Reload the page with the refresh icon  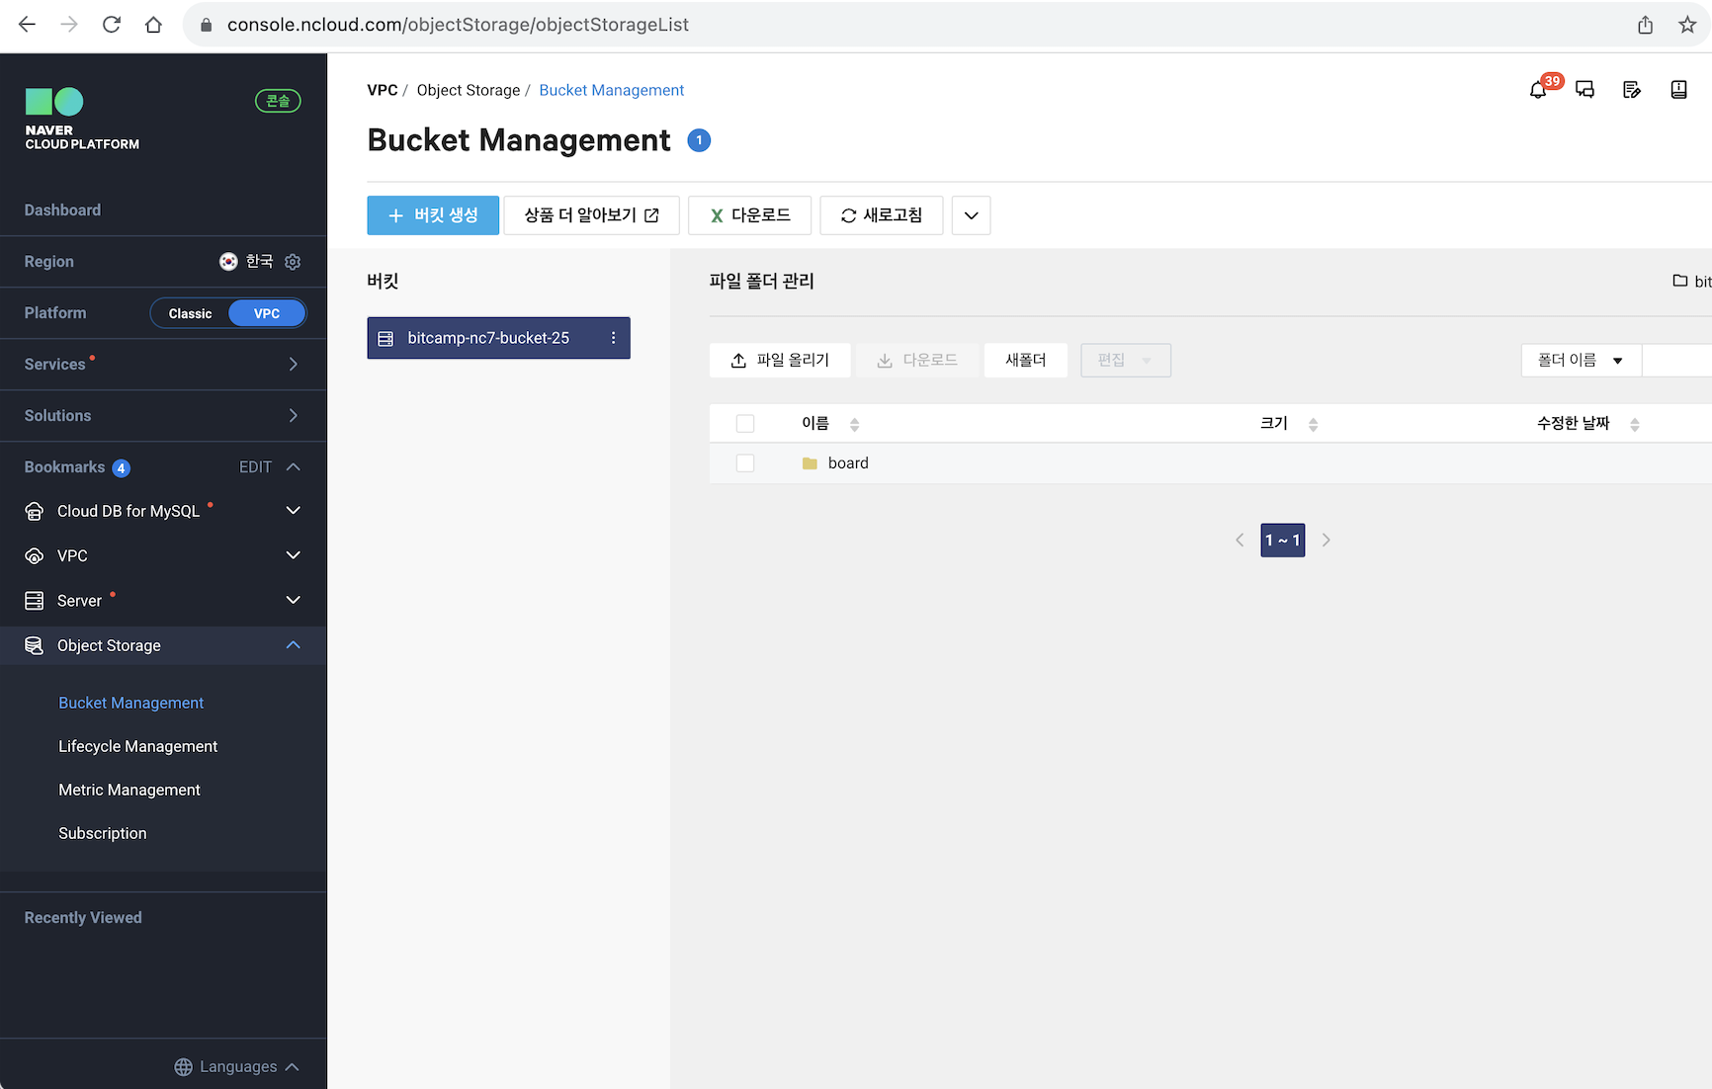(112, 25)
